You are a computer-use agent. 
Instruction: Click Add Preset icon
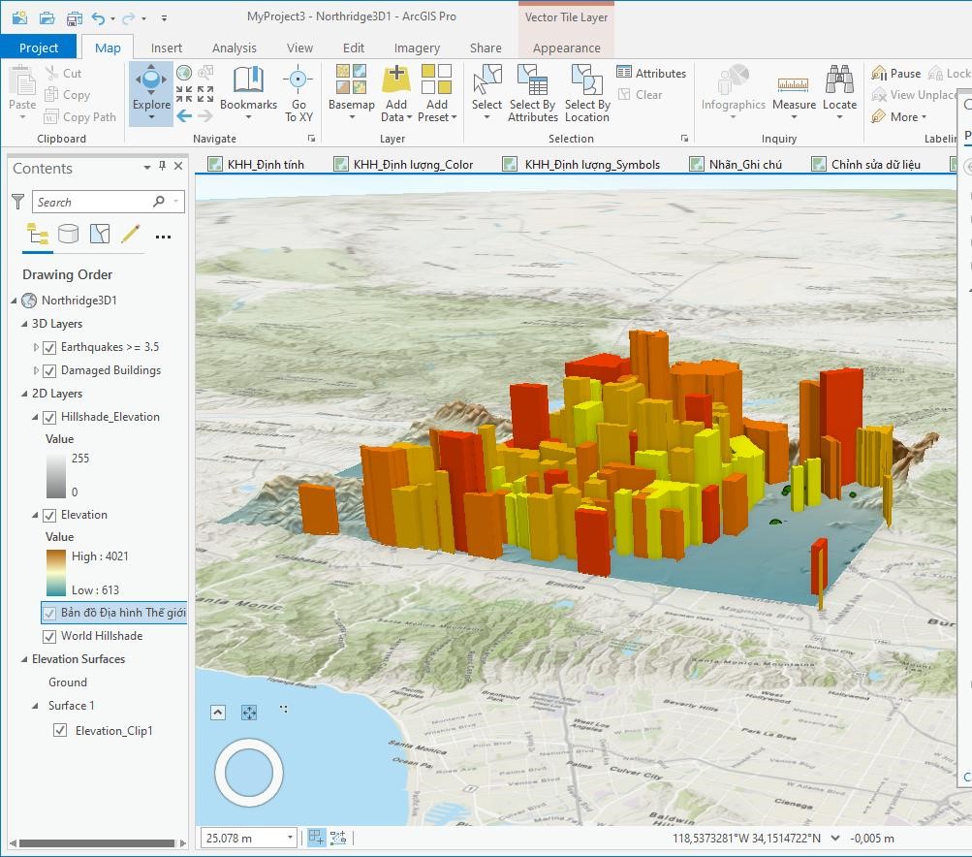tap(436, 79)
